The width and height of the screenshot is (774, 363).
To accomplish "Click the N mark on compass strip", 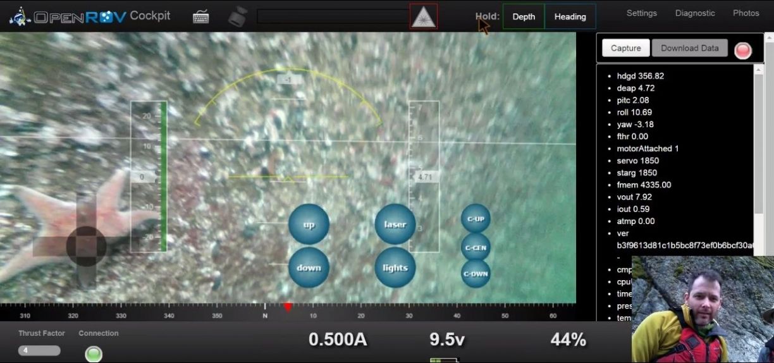I will point(265,315).
